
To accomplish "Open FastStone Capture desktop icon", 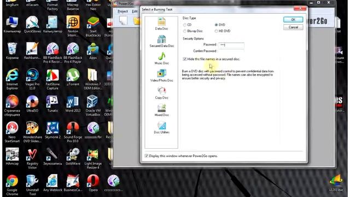I will (x=52, y=79).
